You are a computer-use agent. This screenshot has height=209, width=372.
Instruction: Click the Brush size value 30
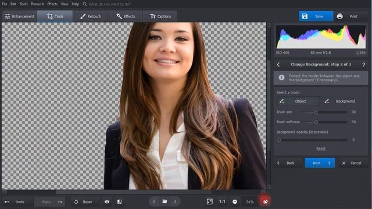click(x=353, y=112)
